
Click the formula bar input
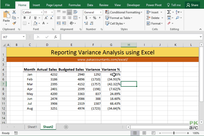point(130,37)
